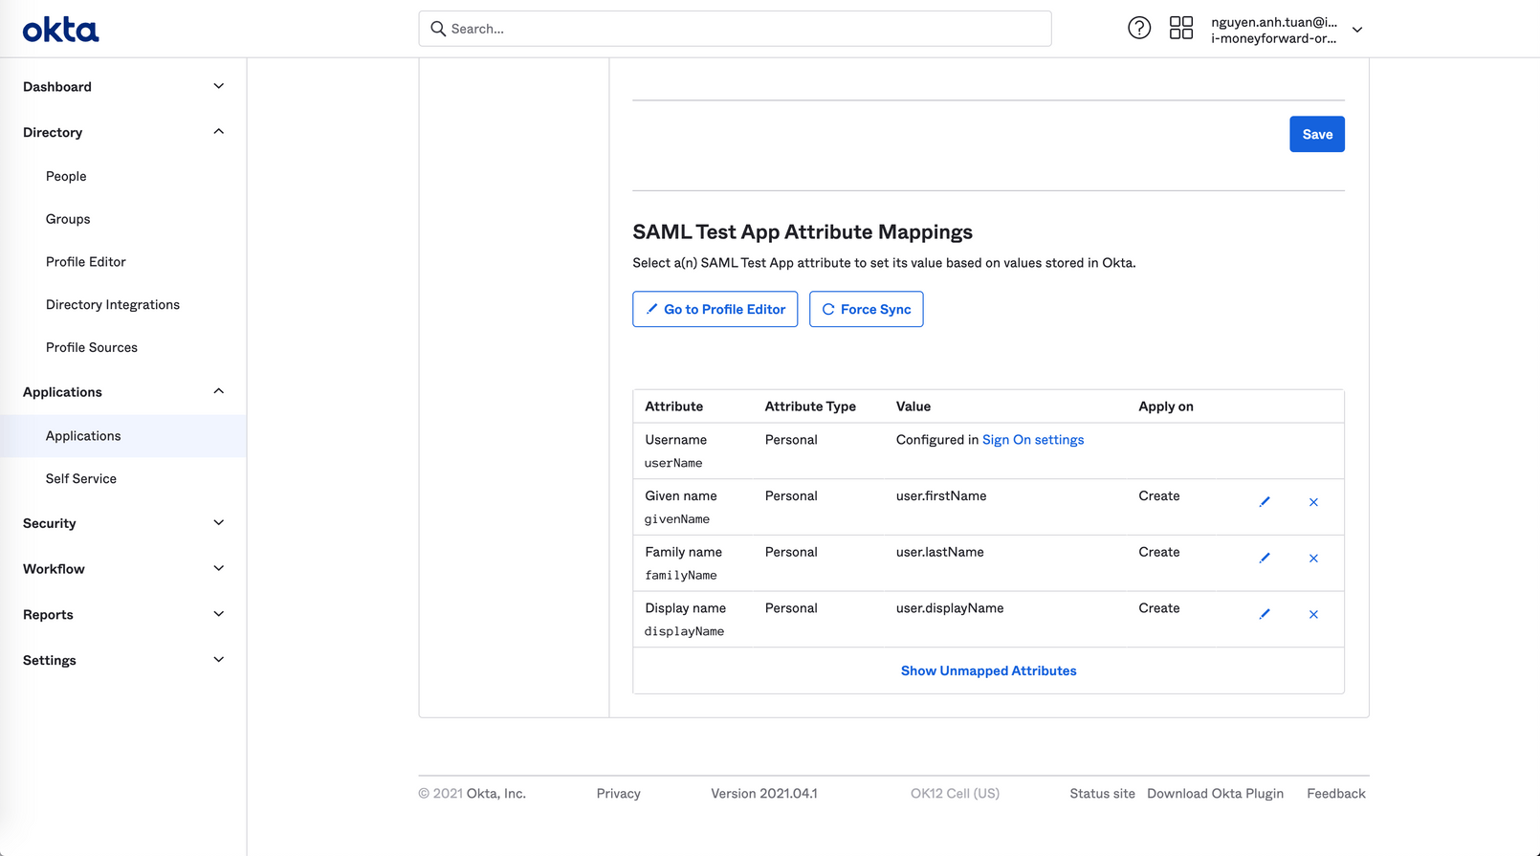Viewport: 1540px width, 856px height.
Task: Click the user.lastName value
Action: click(x=940, y=553)
